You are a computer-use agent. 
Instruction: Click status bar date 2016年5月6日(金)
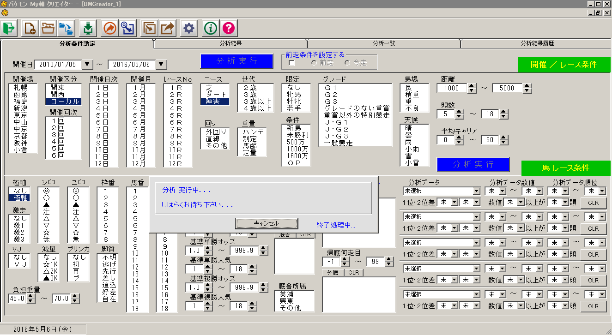(x=43, y=329)
